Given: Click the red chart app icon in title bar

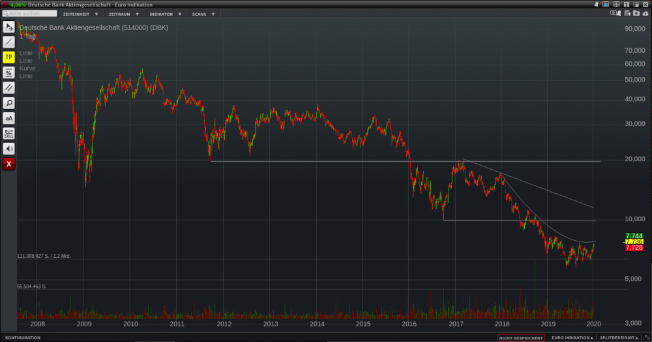Looking at the screenshot, I should point(5,5).
